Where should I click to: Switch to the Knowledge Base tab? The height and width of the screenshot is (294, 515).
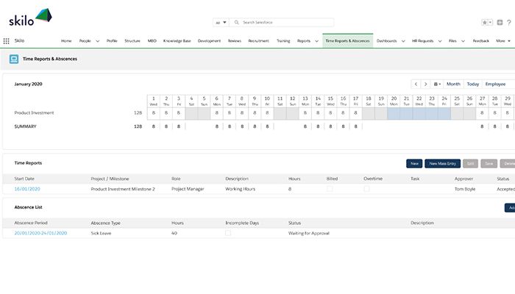coord(177,41)
